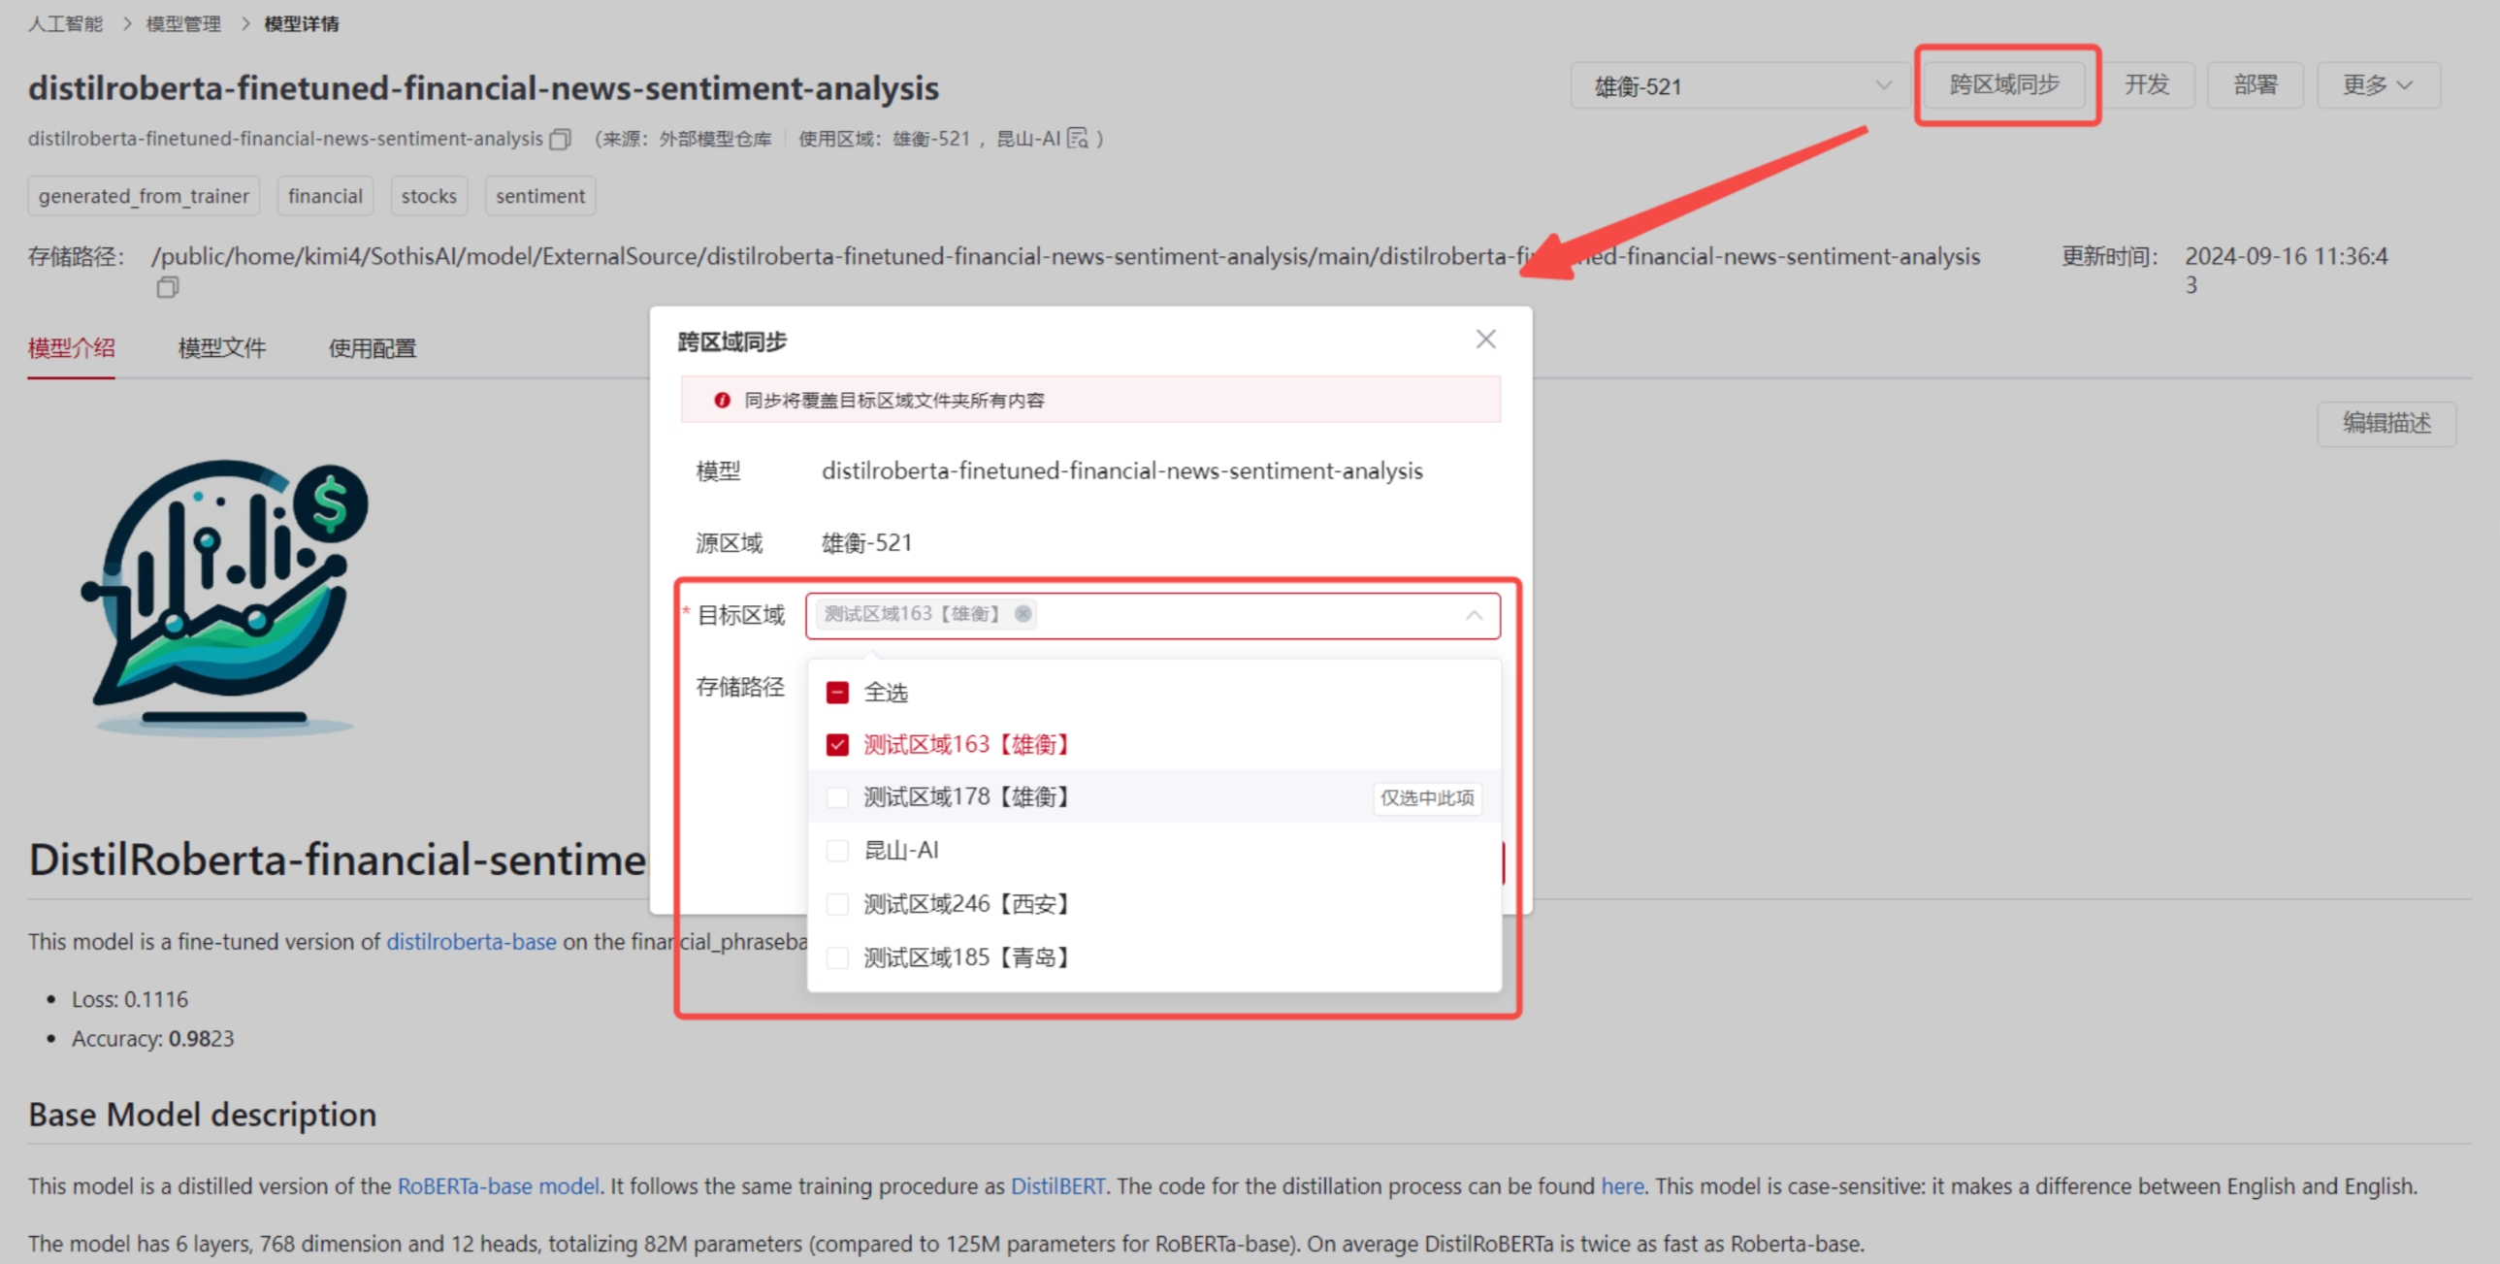Click the 跨区域同步 button

(2003, 85)
